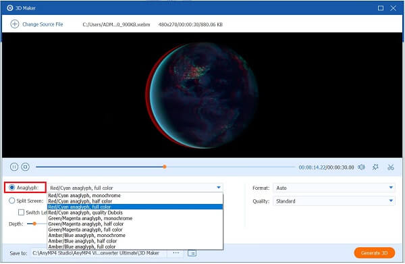The height and width of the screenshot is (264, 405).
Task: Choose Red/Cyan anaglyph, half color
Action: (x=135, y=201)
